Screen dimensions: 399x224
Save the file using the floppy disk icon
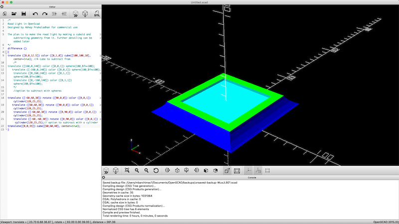[x=23, y=14]
